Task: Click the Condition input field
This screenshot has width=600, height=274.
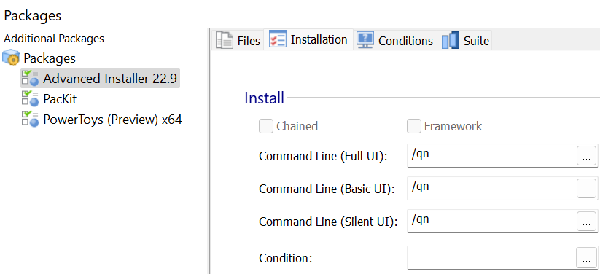Action: [491, 257]
